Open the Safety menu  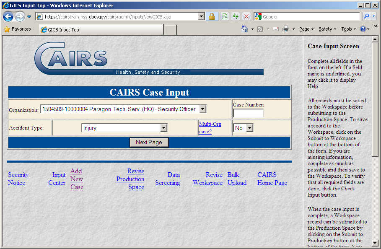coord(327,29)
